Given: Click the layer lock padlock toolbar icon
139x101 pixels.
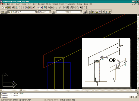Looking at the screenshot, I should (x=106, y=12).
